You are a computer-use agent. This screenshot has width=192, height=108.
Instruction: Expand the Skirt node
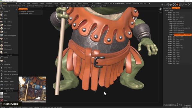167,15
